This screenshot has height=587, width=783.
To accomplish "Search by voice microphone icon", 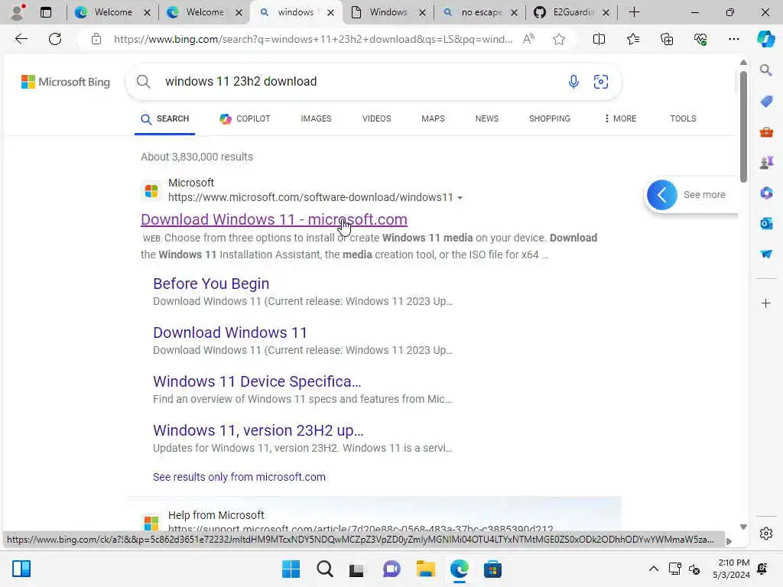I will click(573, 81).
